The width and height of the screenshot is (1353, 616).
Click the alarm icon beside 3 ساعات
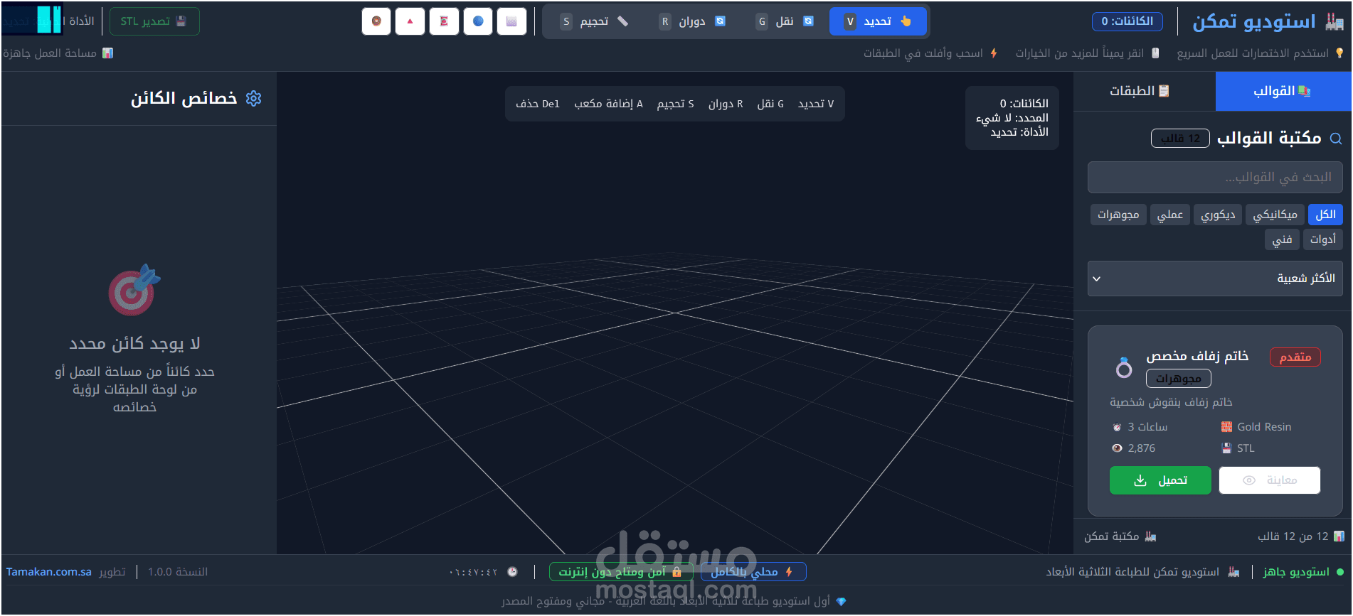tap(1117, 427)
